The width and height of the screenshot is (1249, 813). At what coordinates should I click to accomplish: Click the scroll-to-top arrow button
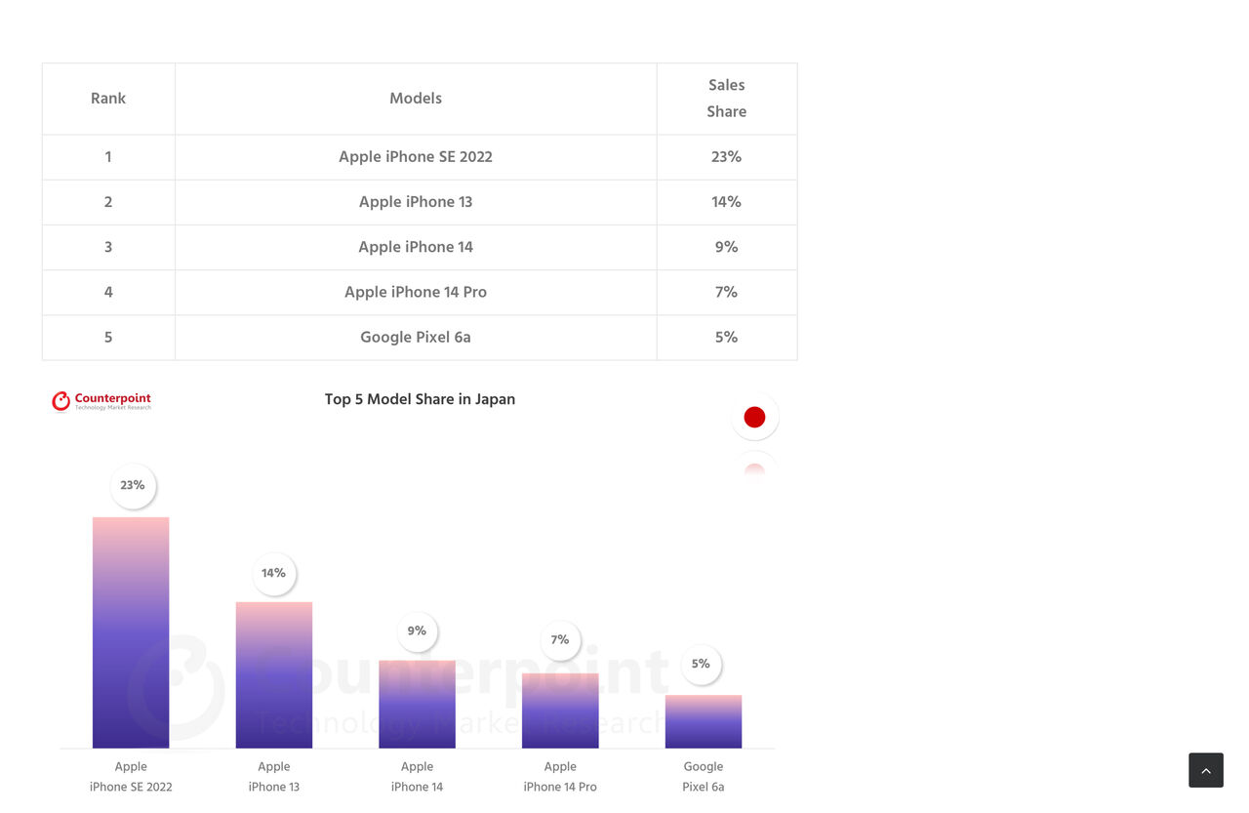pos(1205,770)
